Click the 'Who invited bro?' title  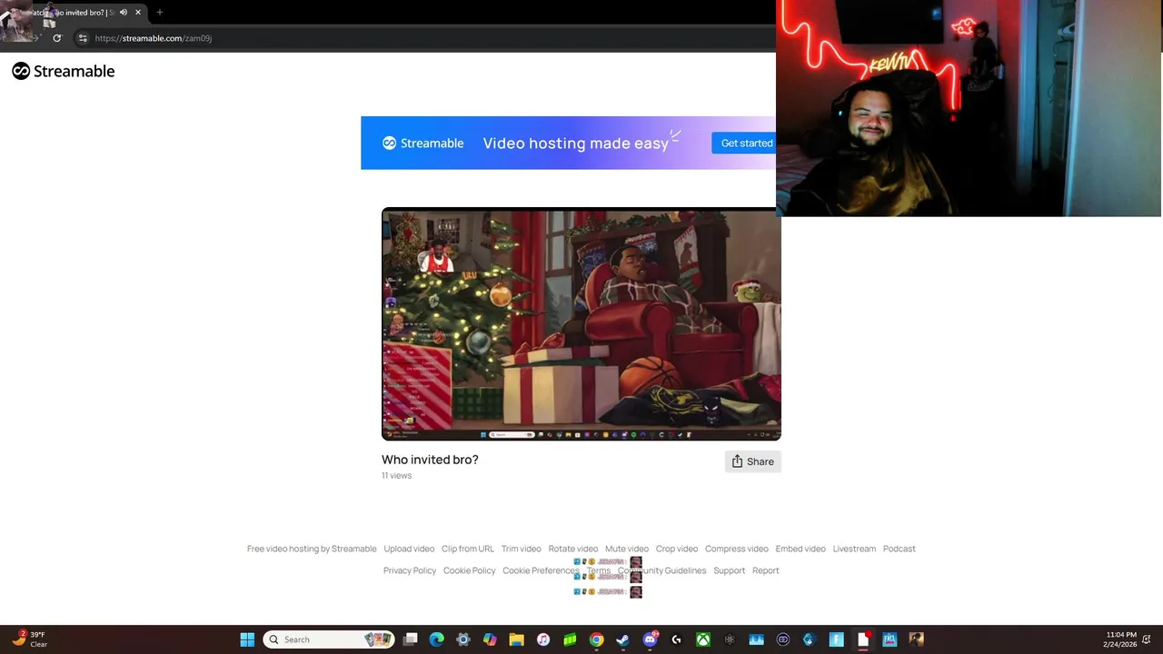click(x=430, y=460)
